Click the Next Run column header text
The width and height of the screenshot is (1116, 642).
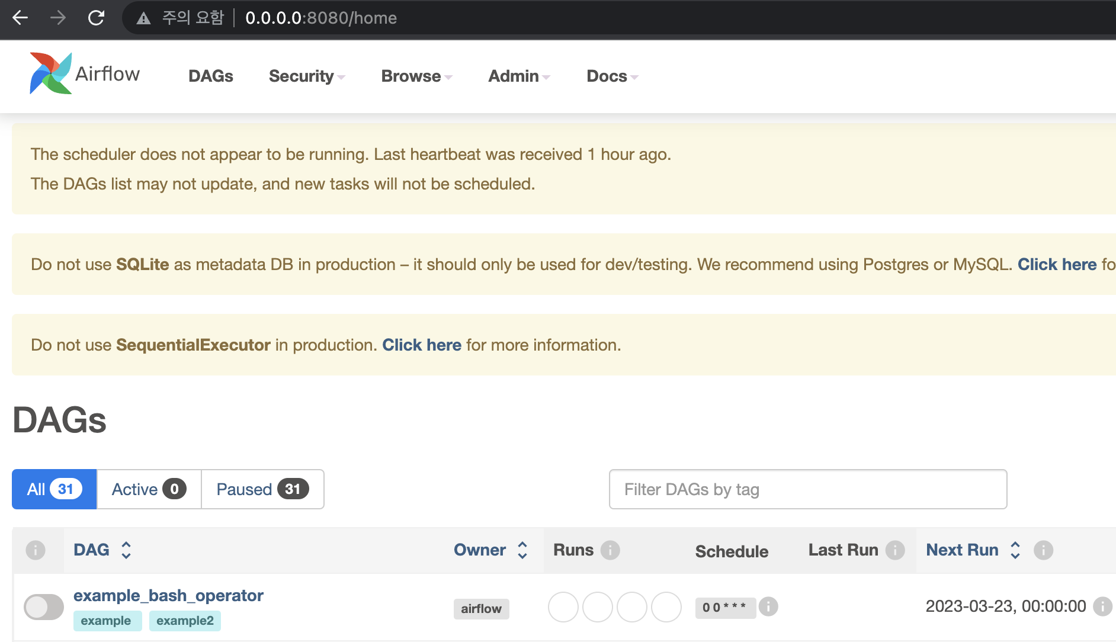point(962,550)
